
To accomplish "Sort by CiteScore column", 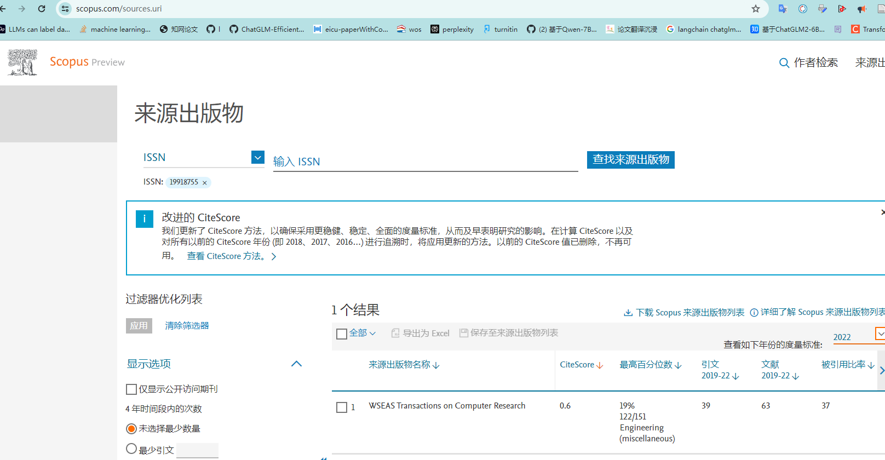I will (x=582, y=365).
